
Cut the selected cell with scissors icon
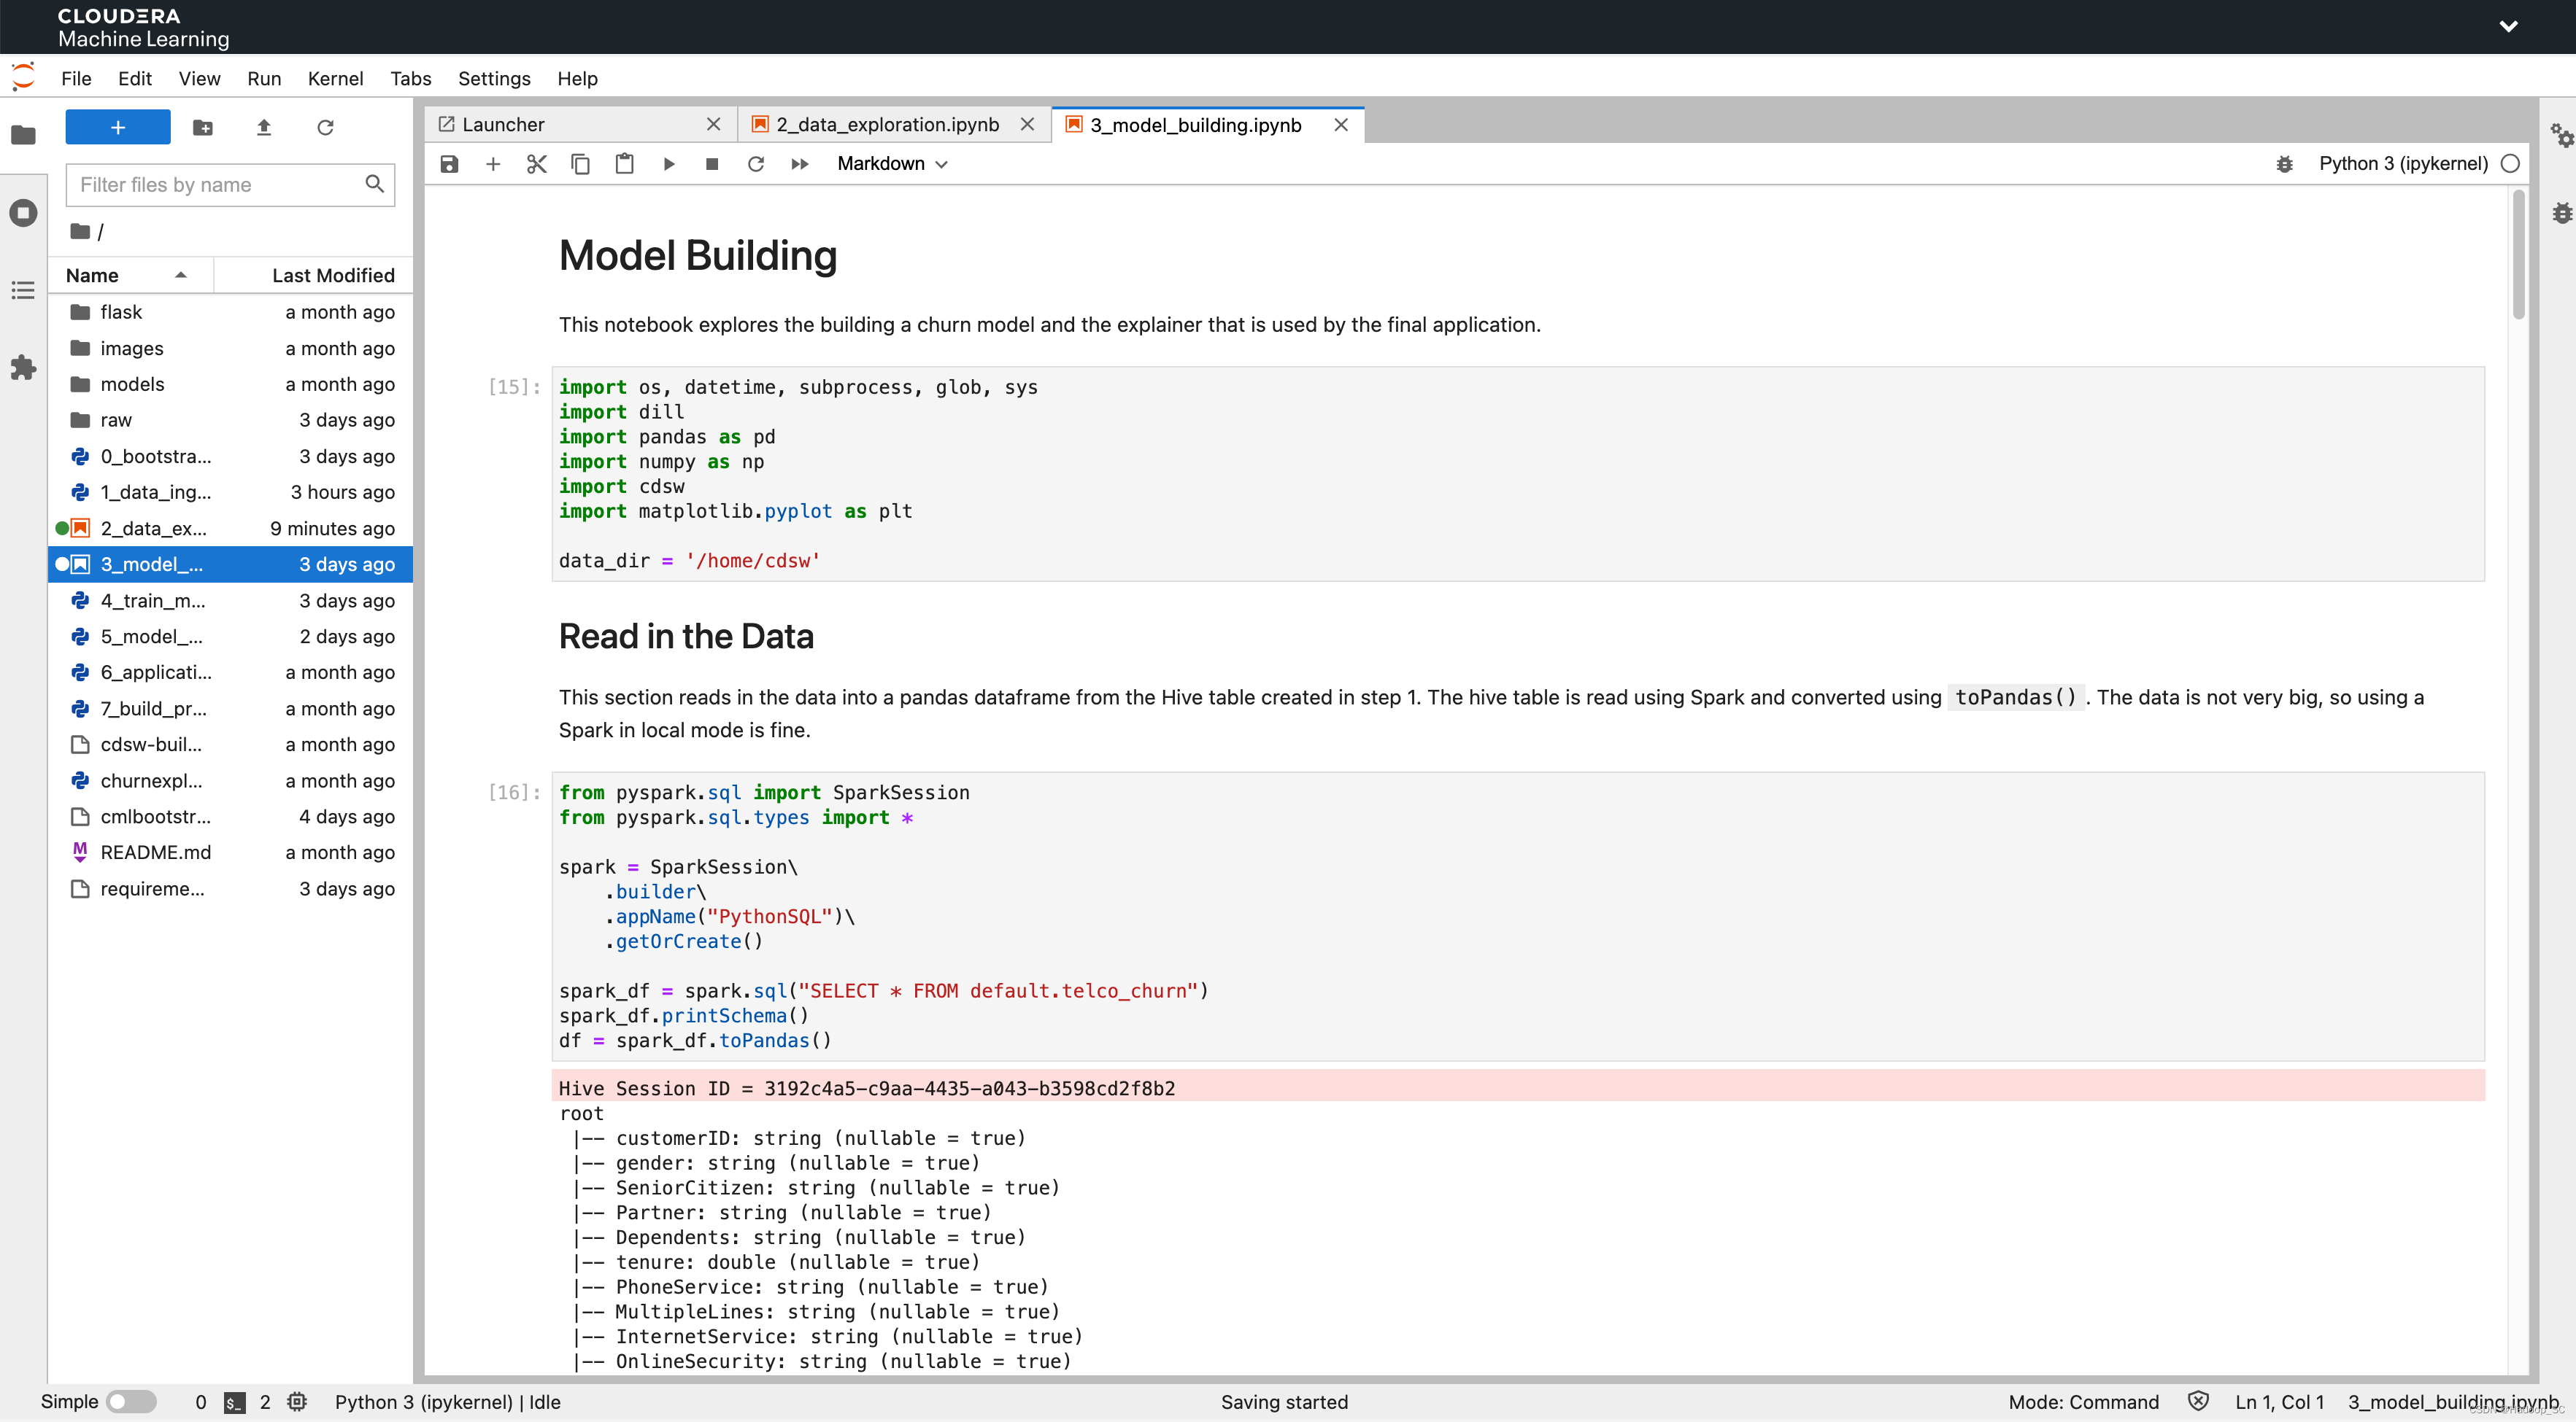[536, 164]
